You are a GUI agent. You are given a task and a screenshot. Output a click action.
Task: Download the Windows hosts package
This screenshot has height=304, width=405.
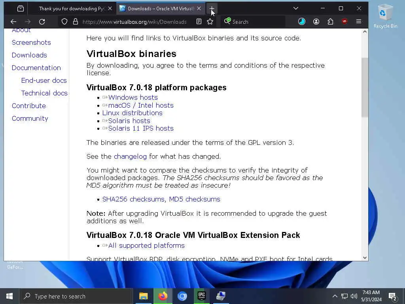coord(133,97)
